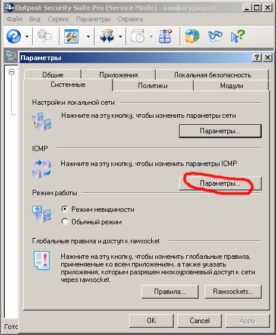Open the Rawsockets settings button

[x=233, y=292]
